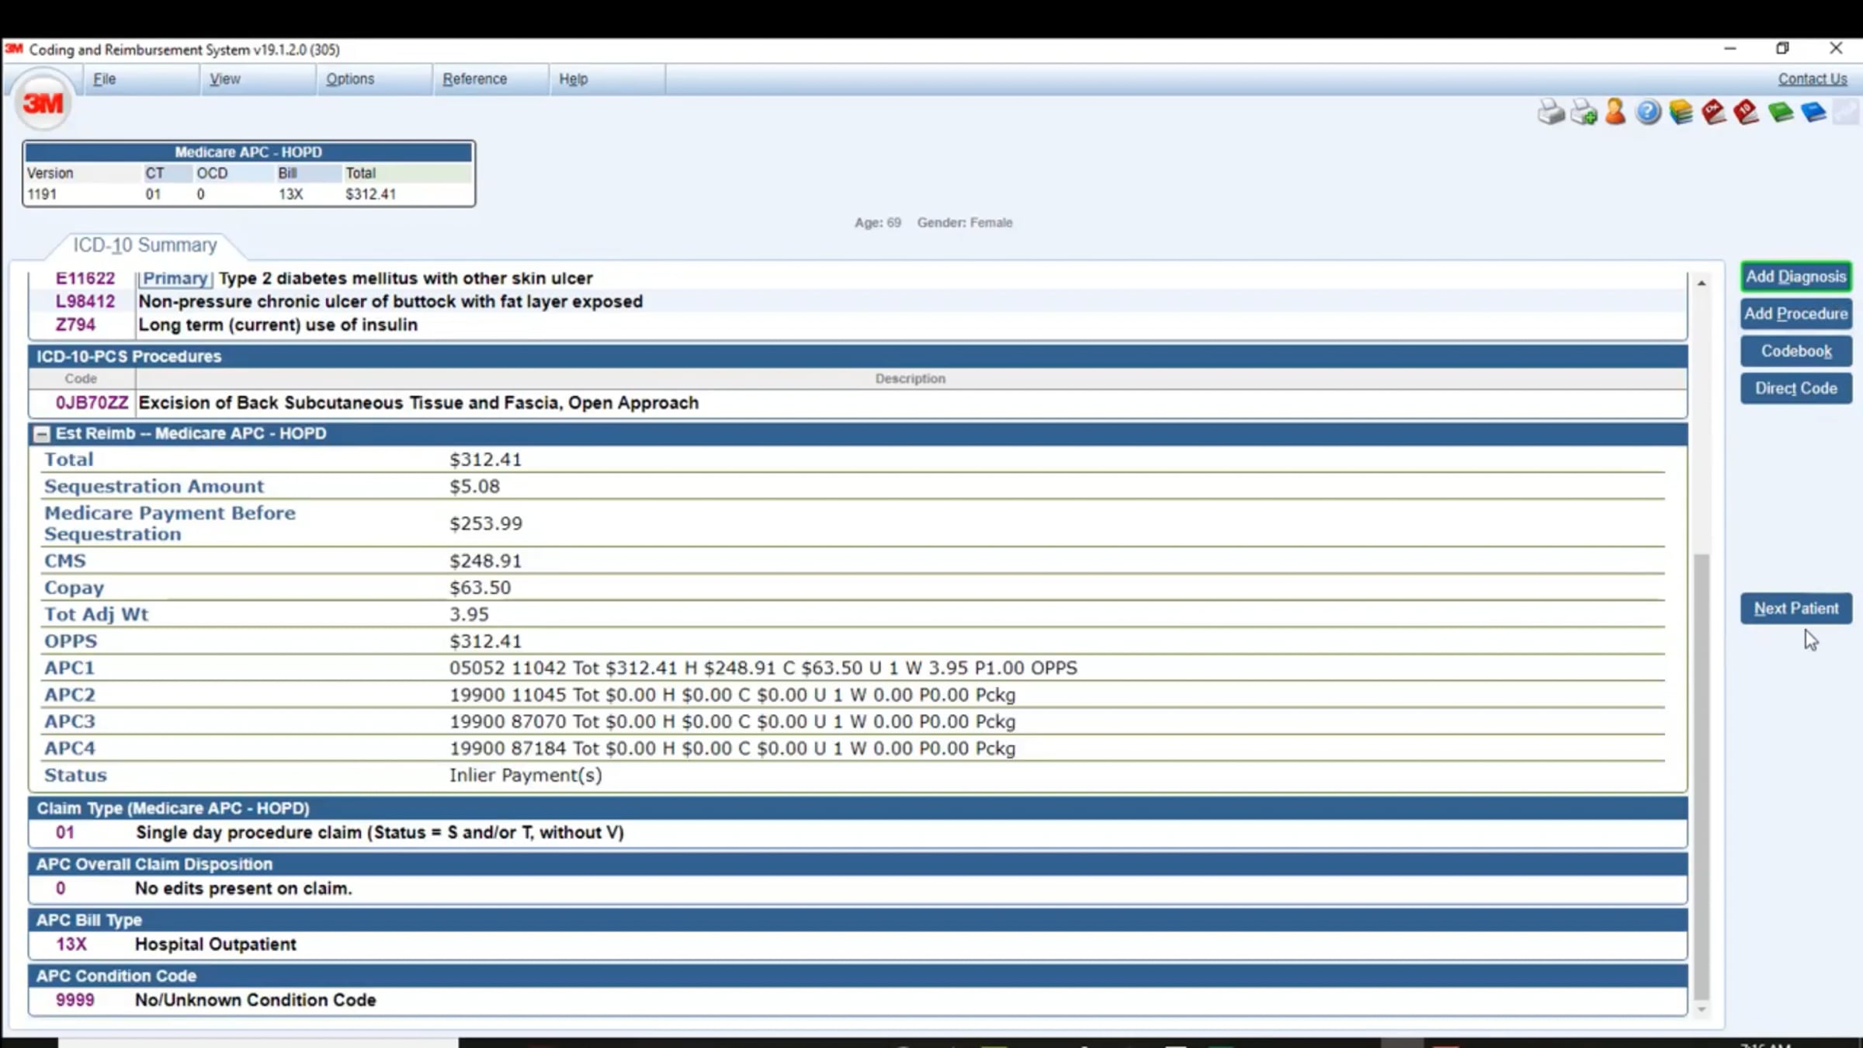
Task: Click the Status Inlier Payment(s) text
Action: click(x=526, y=775)
